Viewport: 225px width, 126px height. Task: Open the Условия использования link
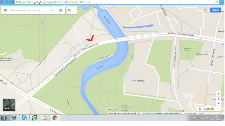click(152, 113)
